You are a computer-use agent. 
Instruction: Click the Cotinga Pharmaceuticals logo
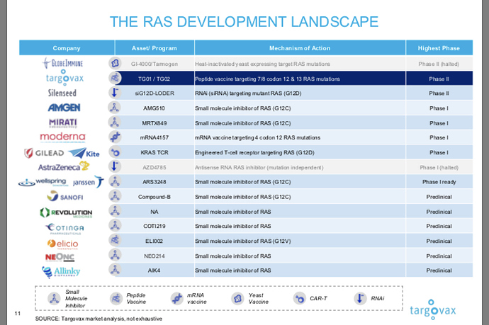pos(64,229)
